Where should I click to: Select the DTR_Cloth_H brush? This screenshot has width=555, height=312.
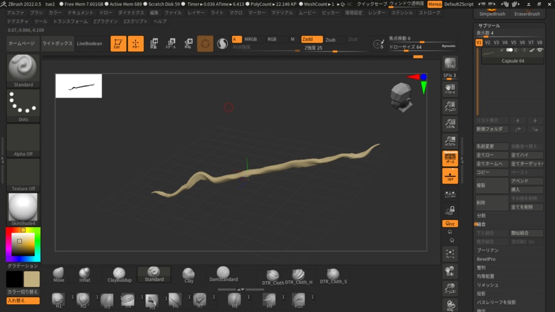[x=299, y=277]
